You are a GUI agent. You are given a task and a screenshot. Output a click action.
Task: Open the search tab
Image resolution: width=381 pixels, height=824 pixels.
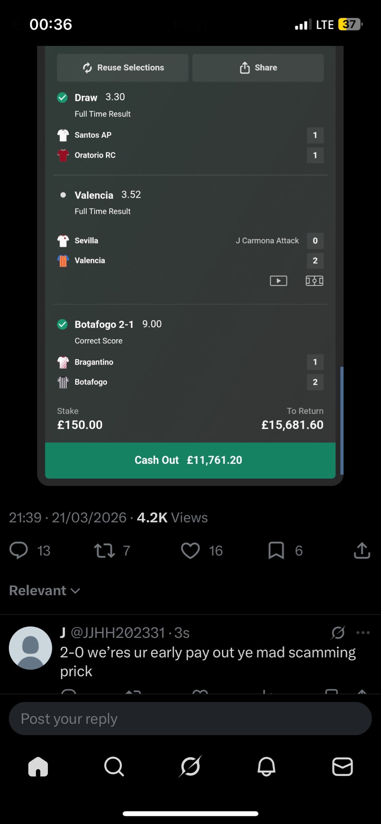pos(114,766)
